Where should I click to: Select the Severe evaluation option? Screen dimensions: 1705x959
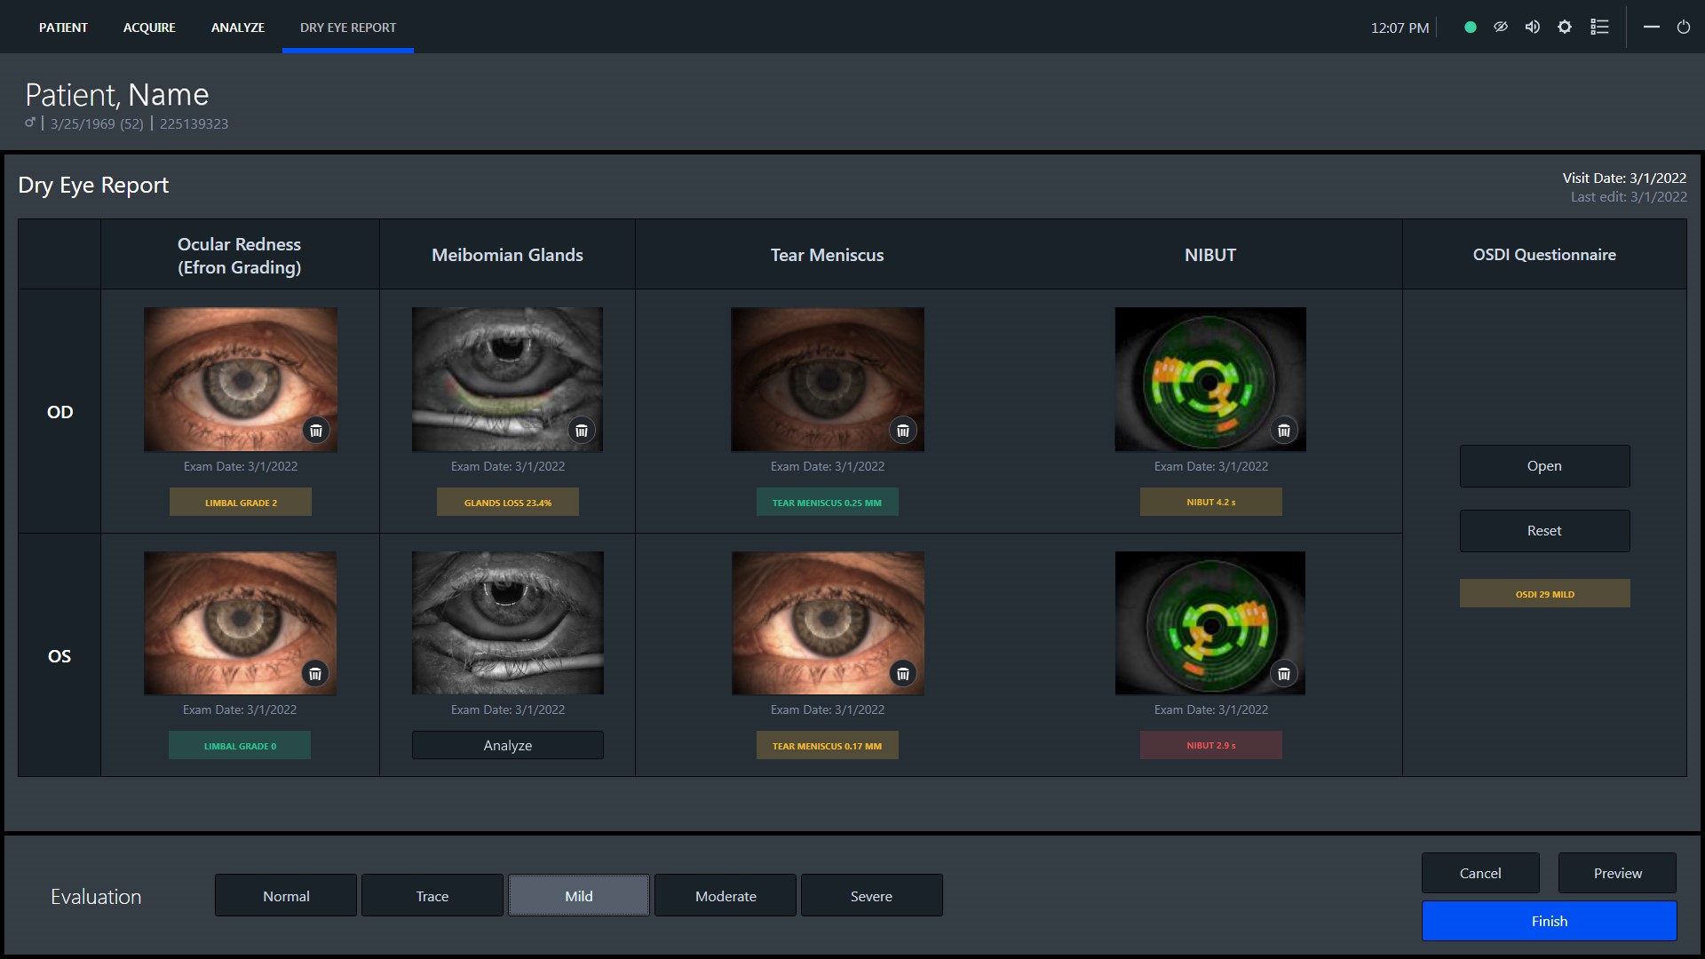click(x=871, y=894)
